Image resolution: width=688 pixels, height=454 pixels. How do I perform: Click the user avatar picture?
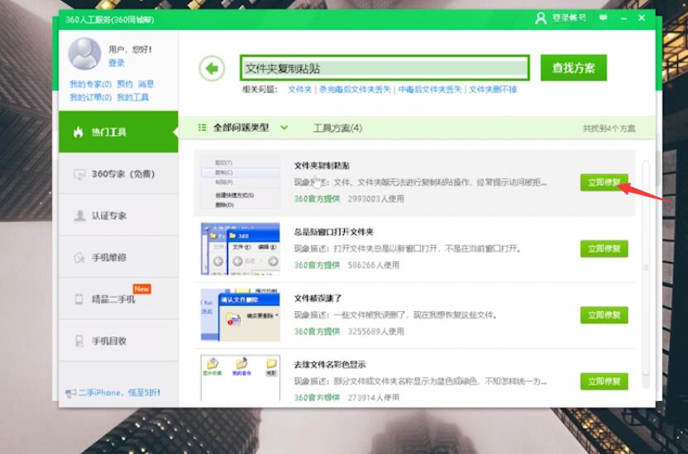tap(84, 54)
